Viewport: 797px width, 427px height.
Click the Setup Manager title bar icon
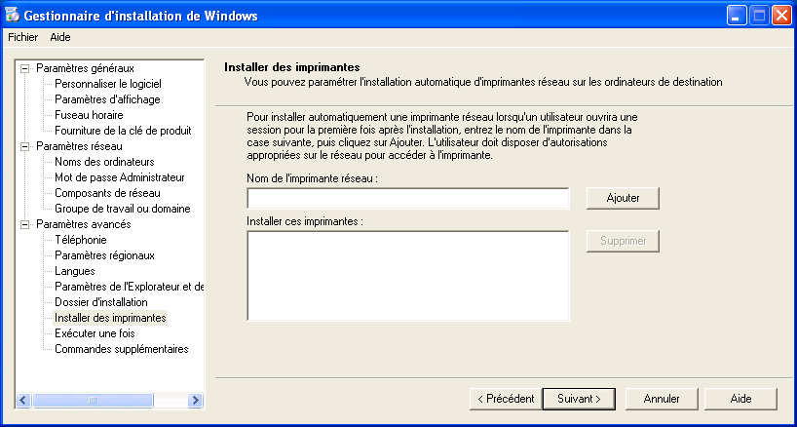click(x=13, y=16)
